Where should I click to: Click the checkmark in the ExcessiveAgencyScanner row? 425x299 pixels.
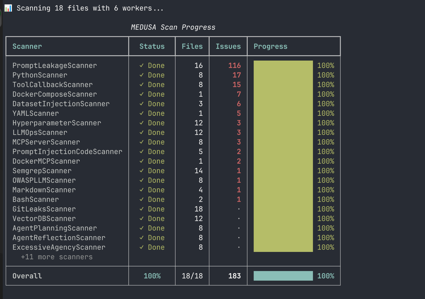pyautogui.click(x=142, y=247)
